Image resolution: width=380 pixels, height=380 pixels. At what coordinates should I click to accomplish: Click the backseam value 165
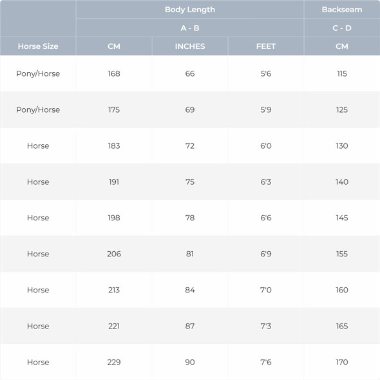tap(342, 326)
